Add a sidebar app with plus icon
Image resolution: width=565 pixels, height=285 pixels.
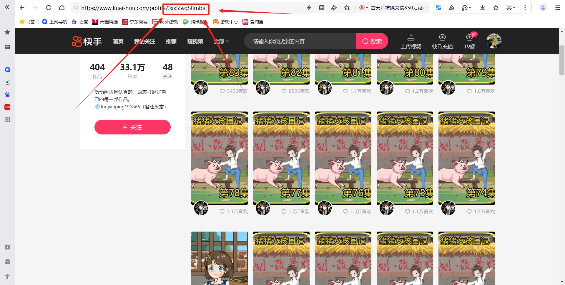[x=7, y=119]
